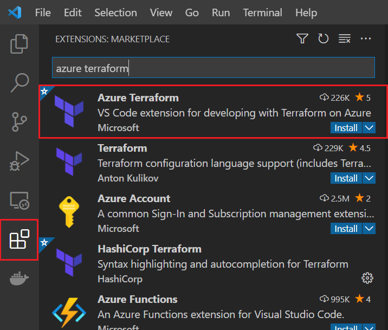Open the Source Control view
The height and width of the screenshot is (330, 388).
click(x=19, y=122)
